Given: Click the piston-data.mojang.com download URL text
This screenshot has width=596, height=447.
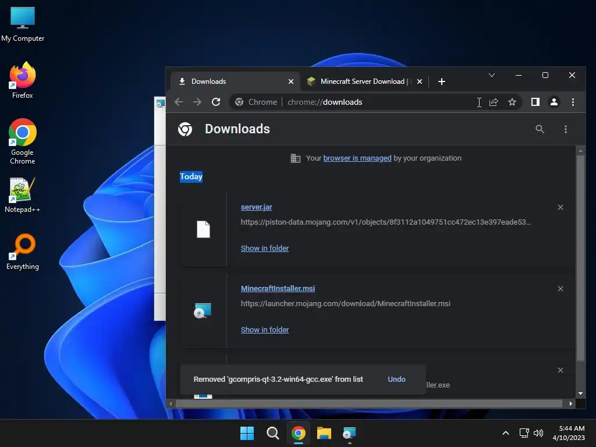Looking at the screenshot, I should [385, 222].
